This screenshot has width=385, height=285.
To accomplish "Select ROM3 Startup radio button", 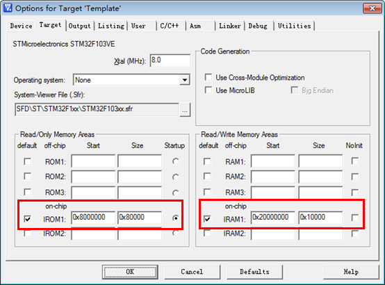I will [176, 193].
